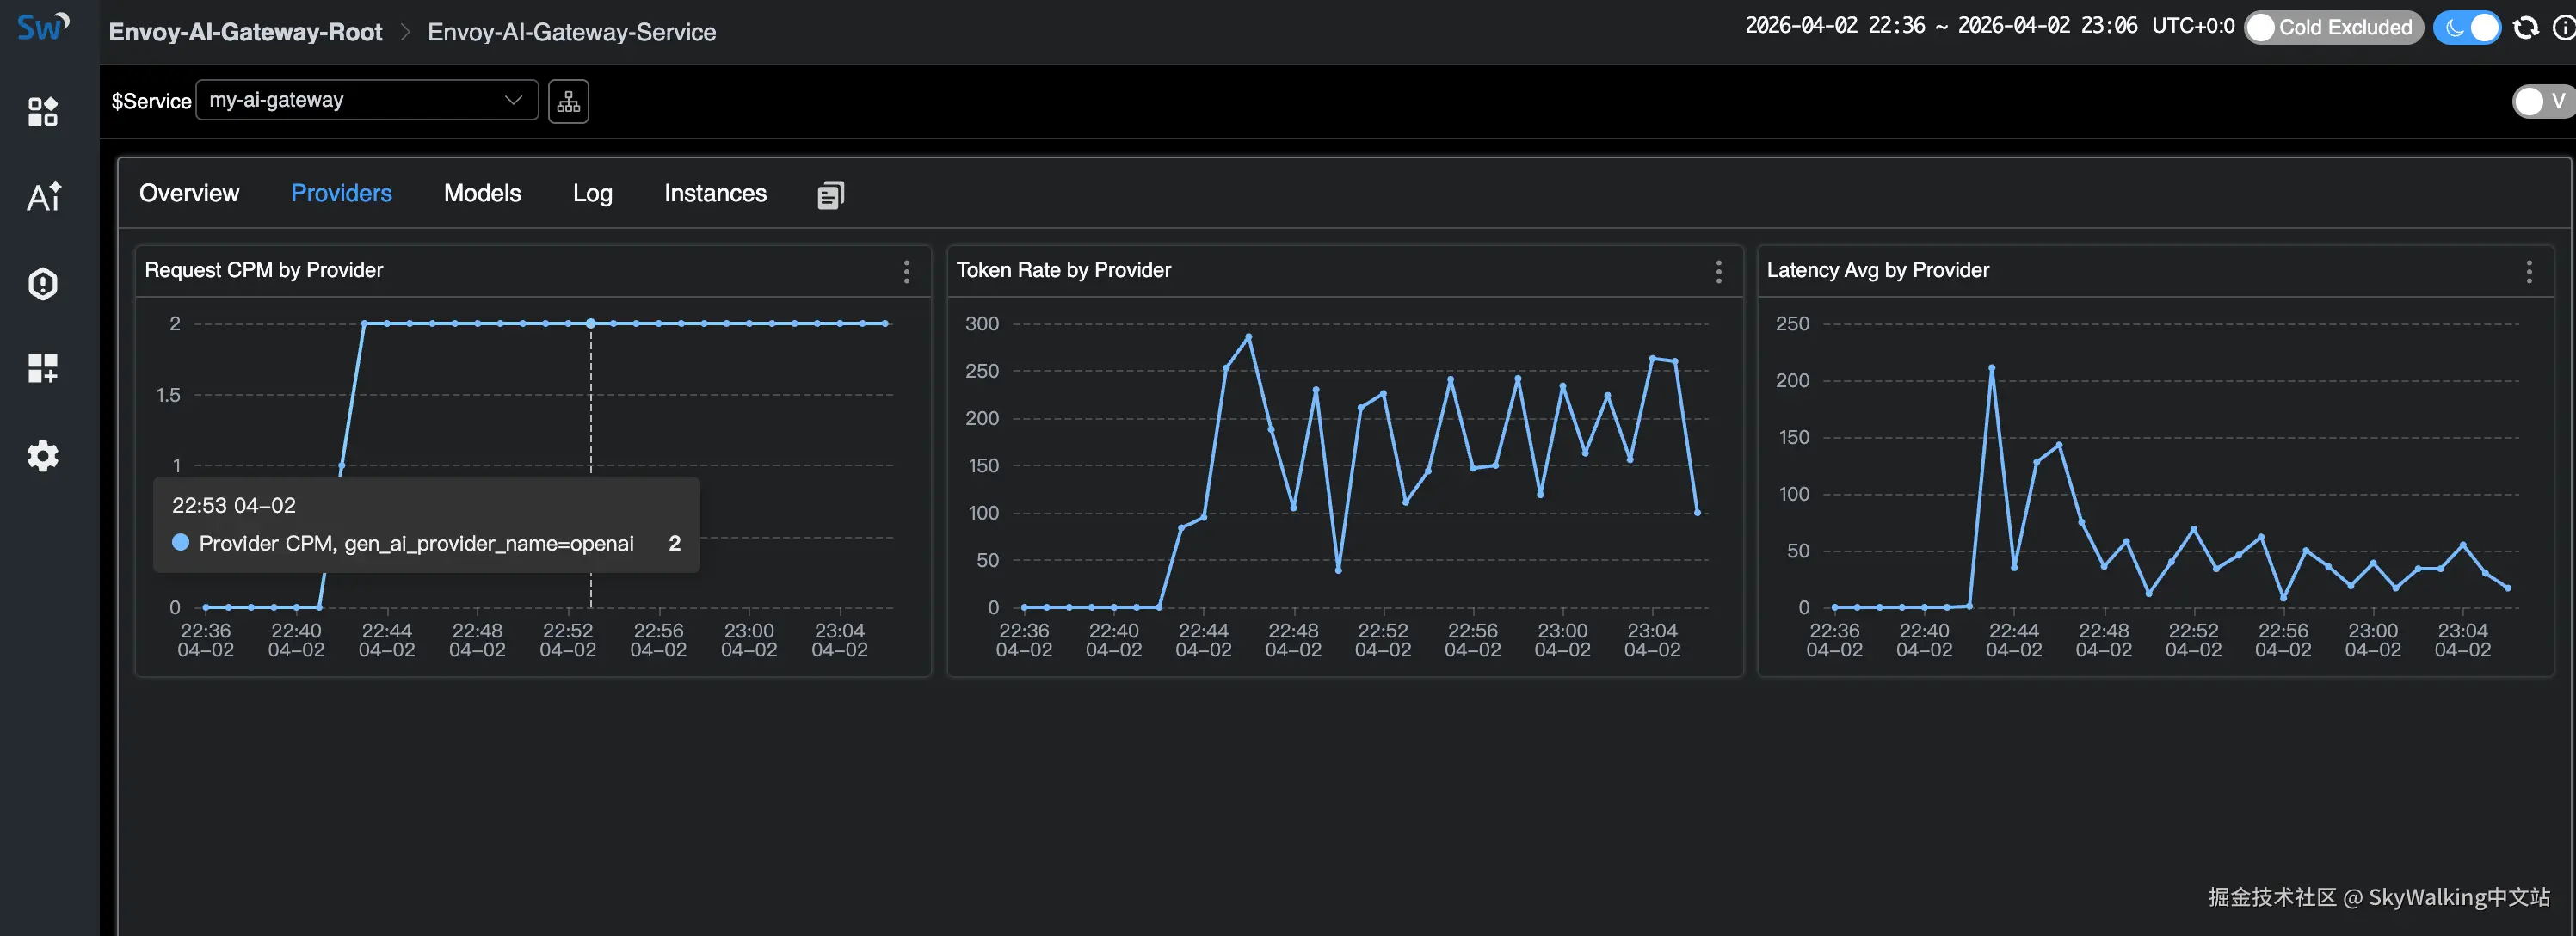
Task: Click the topology icon beside service selector
Action: (568, 101)
